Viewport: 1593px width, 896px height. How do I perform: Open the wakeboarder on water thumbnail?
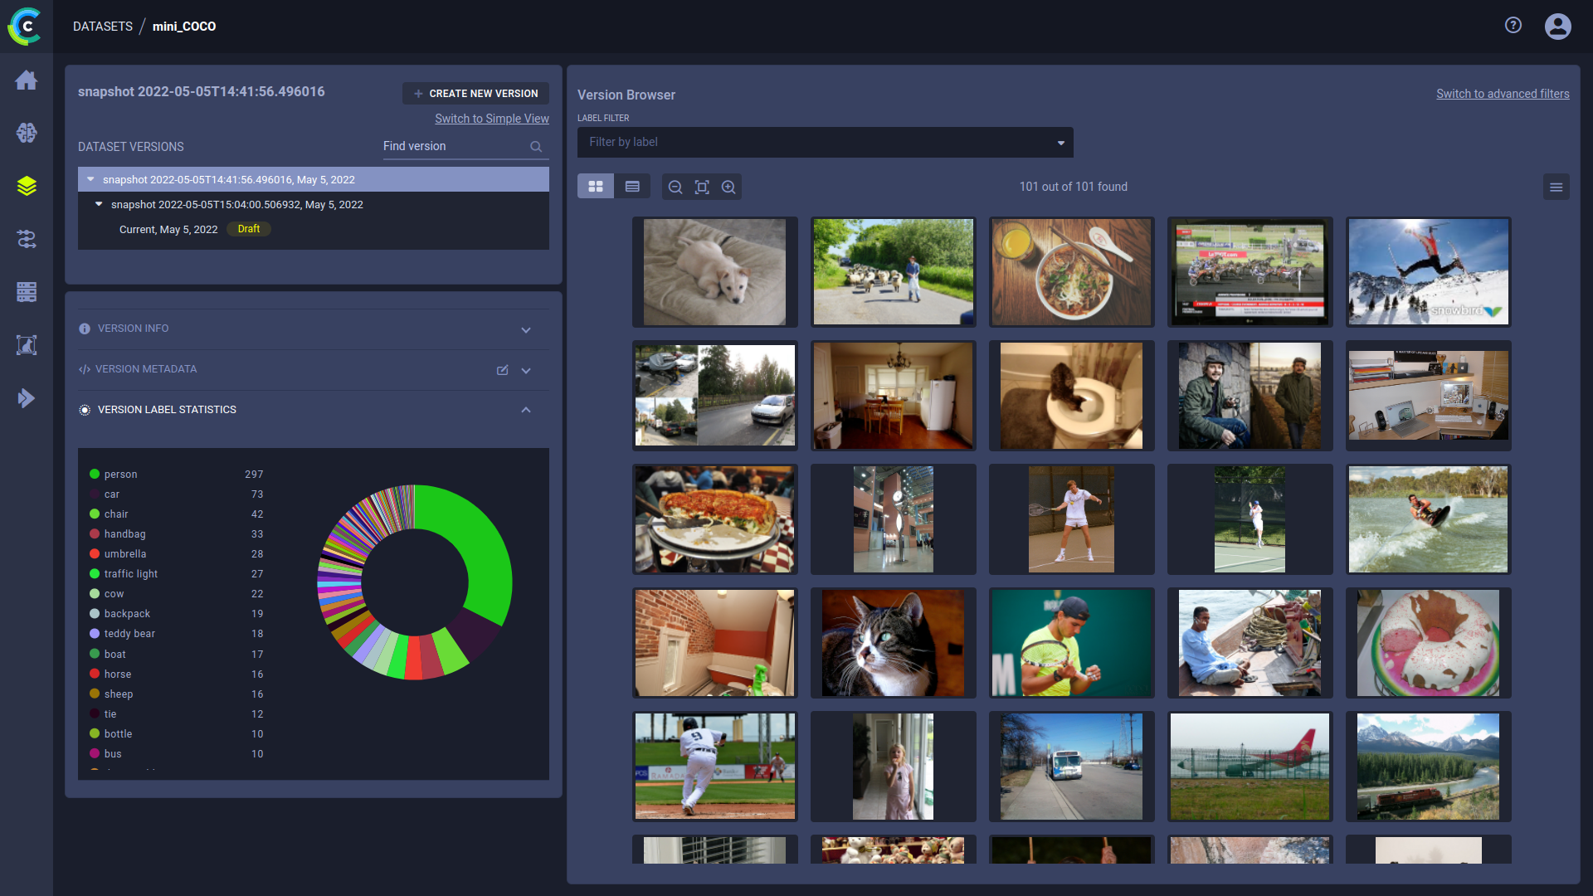point(1429,519)
